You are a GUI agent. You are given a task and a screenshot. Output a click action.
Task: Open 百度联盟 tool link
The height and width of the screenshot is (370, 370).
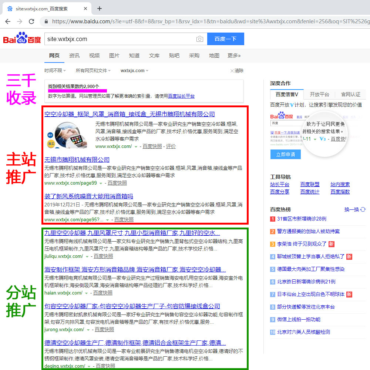click(x=310, y=184)
